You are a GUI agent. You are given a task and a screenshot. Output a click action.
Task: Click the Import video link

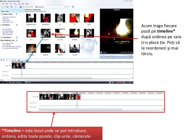[6, 19]
